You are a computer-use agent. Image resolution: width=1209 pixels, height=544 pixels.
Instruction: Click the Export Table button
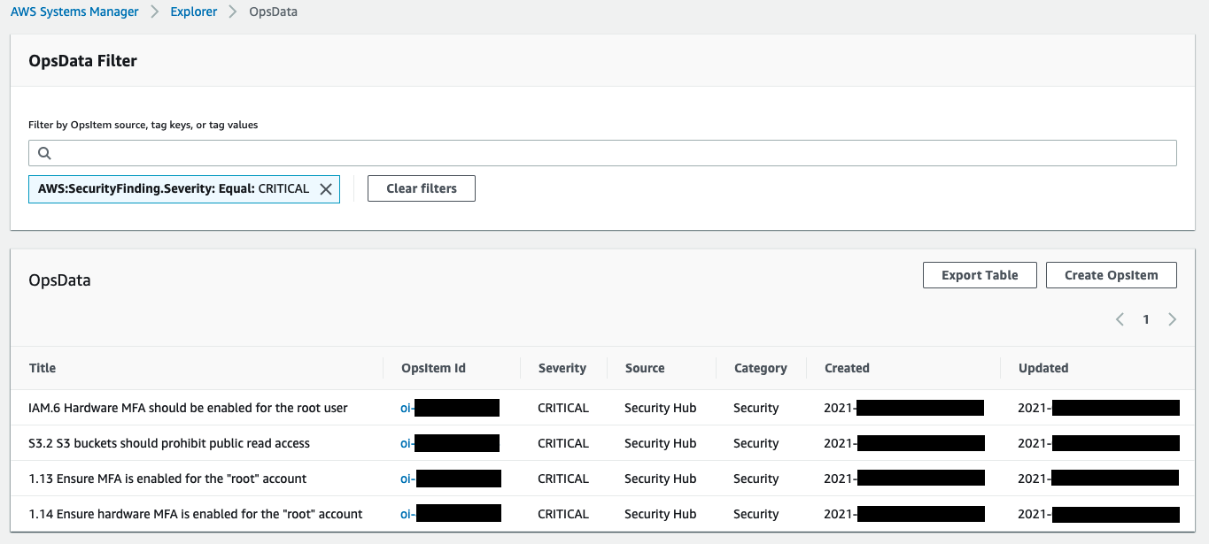980,275
